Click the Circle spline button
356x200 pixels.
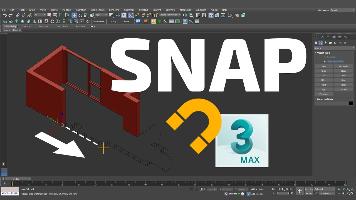[x=324, y=71]
